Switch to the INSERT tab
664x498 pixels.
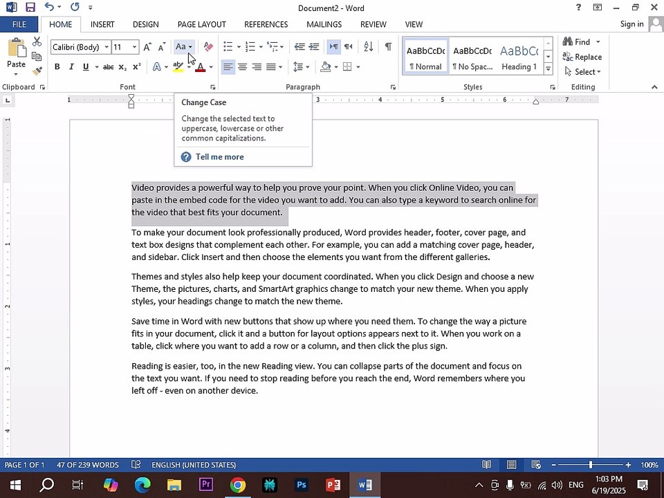(x=102, y=25)
